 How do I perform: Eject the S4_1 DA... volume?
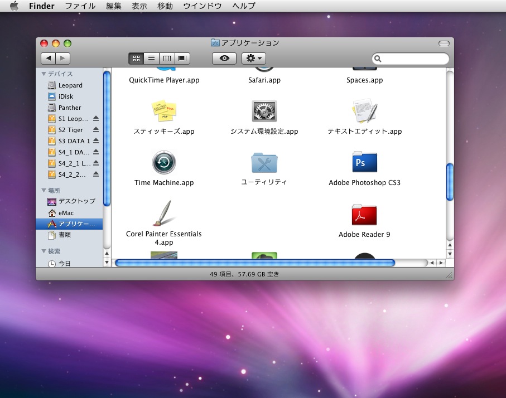[x=96, y=152]
